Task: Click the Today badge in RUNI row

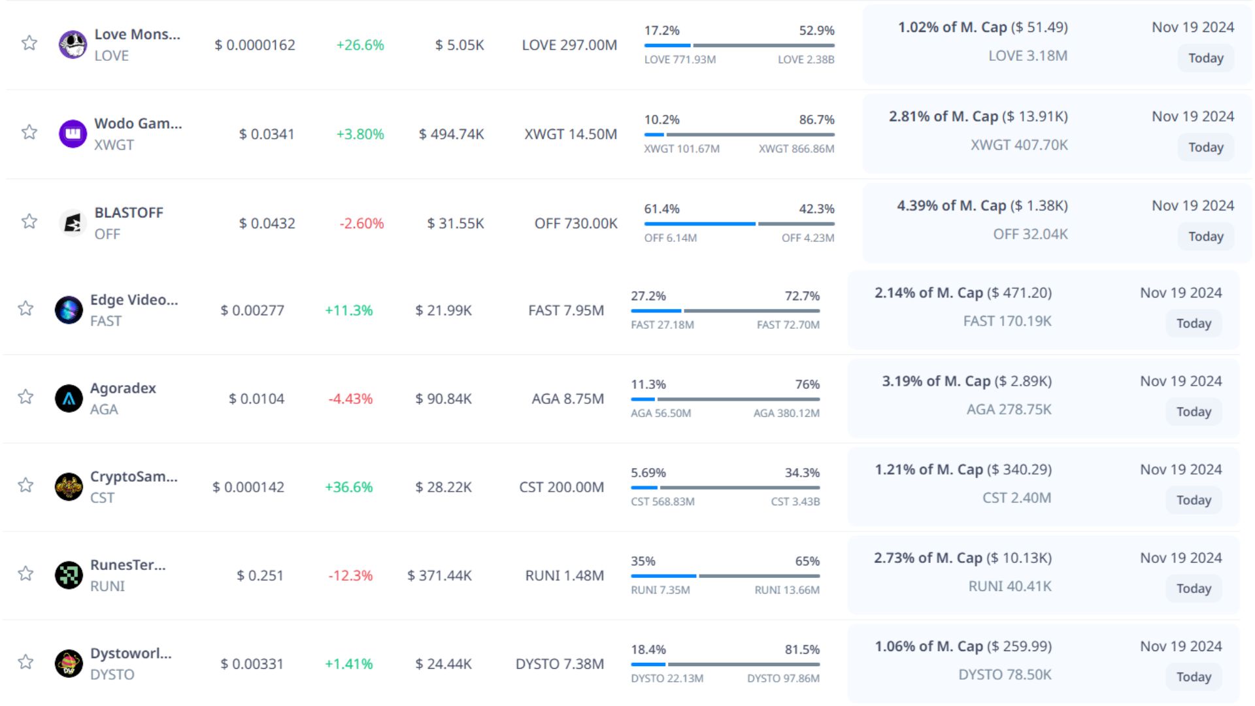Action: (x=1194, y=588)
